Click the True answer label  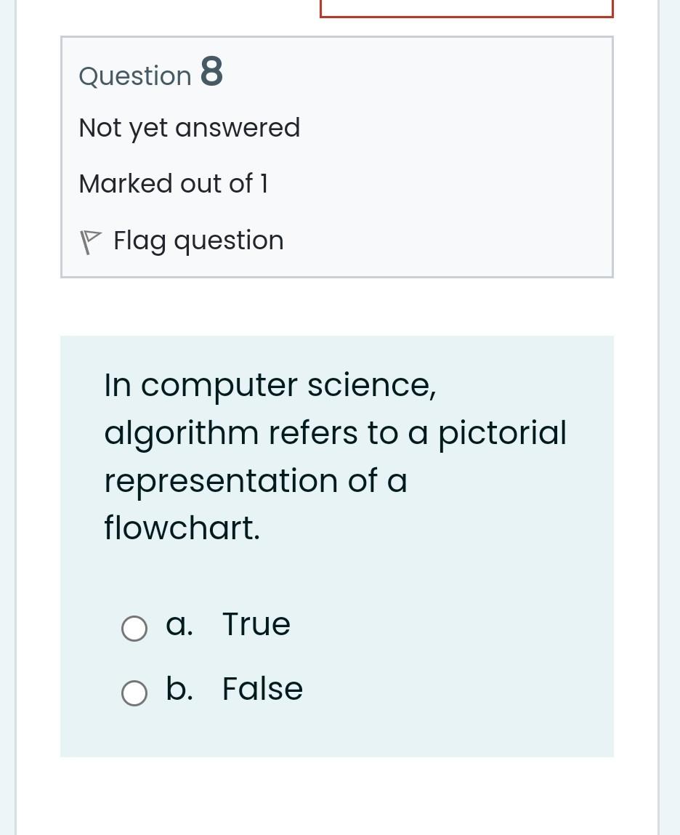point(256,624)
